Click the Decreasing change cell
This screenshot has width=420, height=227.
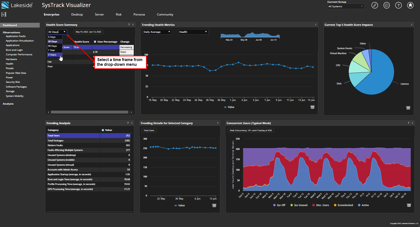coord(126,47)
